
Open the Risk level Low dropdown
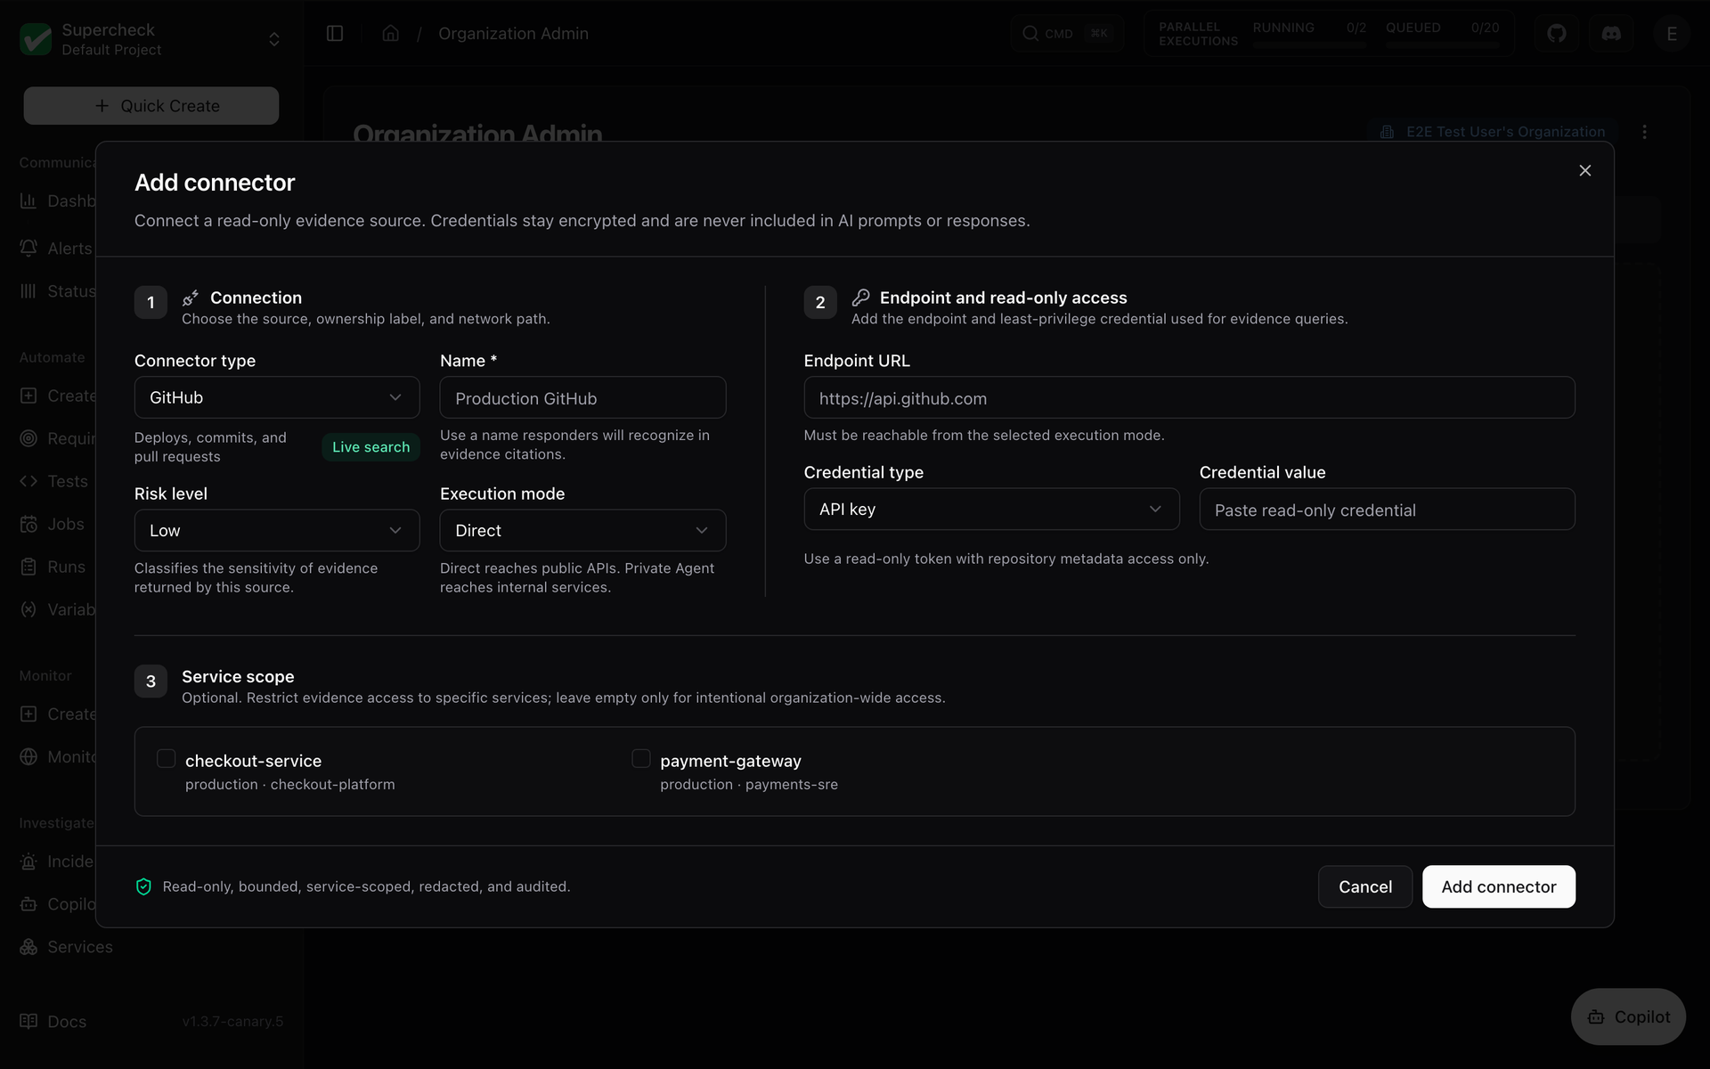point(277,531)
